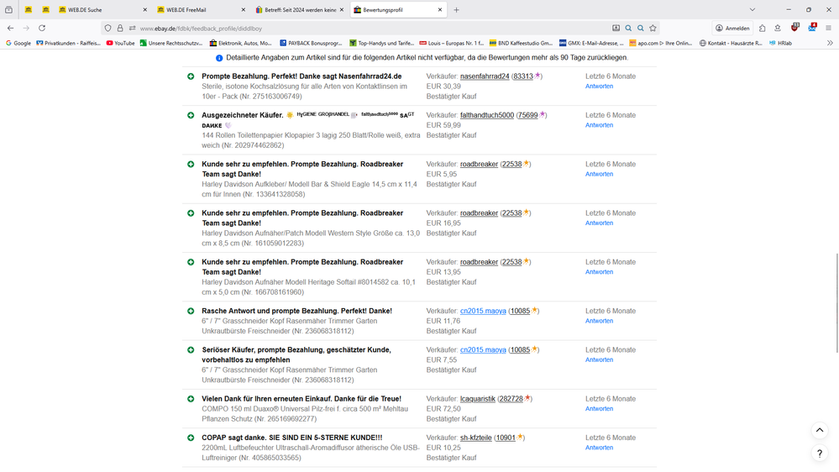Viewport: 839px width, 472px height.
Task: Select the first pinned WEB.DE tab
Action: click(x=29, y=9)
